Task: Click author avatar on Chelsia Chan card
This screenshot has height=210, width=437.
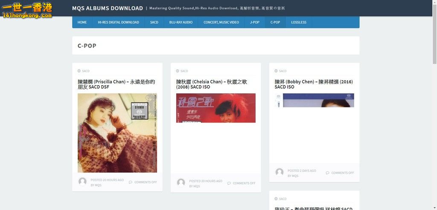Action: [x=181, y=183]
